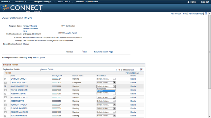211x118 pixels.
Task: Check the box for ROBERT LANKFORD
Action: tap(5, 112)
